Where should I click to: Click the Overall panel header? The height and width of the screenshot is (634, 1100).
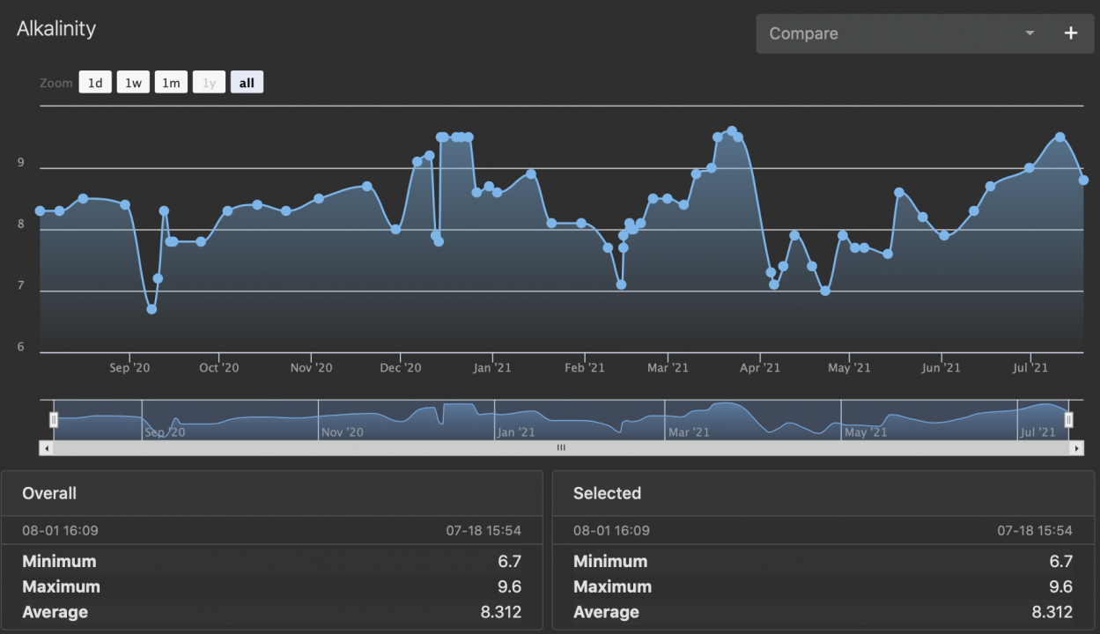point(271,493)
